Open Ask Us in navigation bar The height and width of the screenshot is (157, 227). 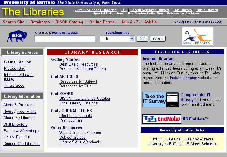pyautogui.click(x=150, y=22)
